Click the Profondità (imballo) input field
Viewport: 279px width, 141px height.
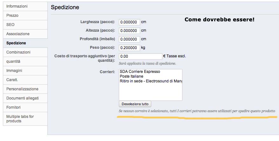click(x=129, y=39)
